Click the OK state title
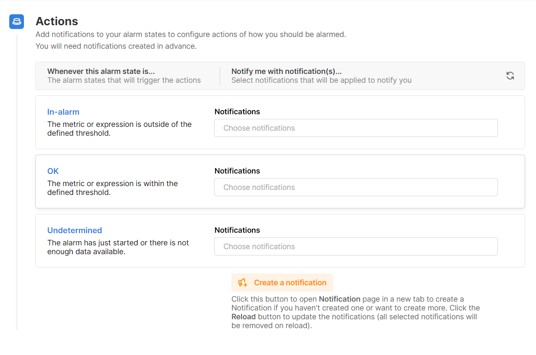Screen dimensions: 536x355 click(x=53, y=171)
